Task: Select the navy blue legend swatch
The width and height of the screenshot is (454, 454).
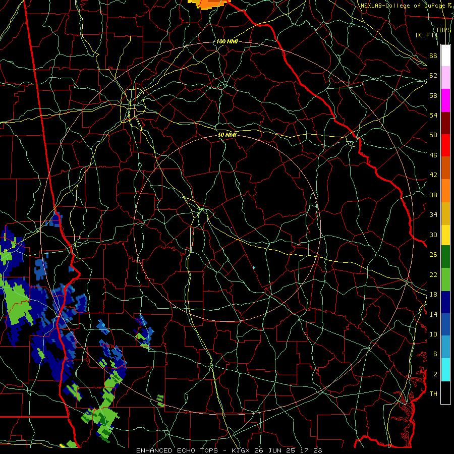Action: [x=445, y=302]
